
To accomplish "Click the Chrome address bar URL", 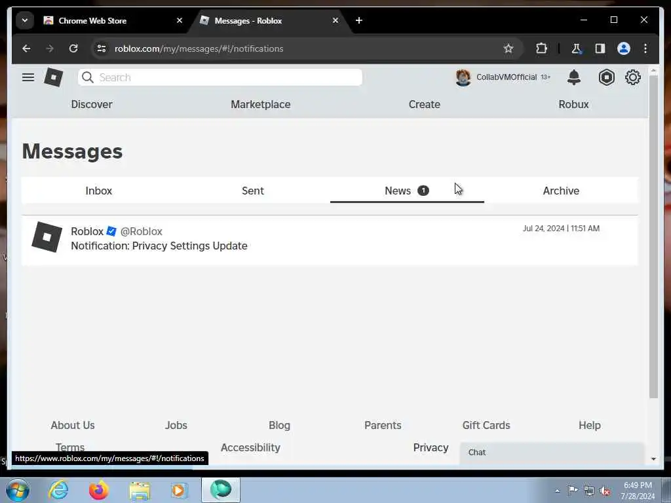I will pos(199,48).
